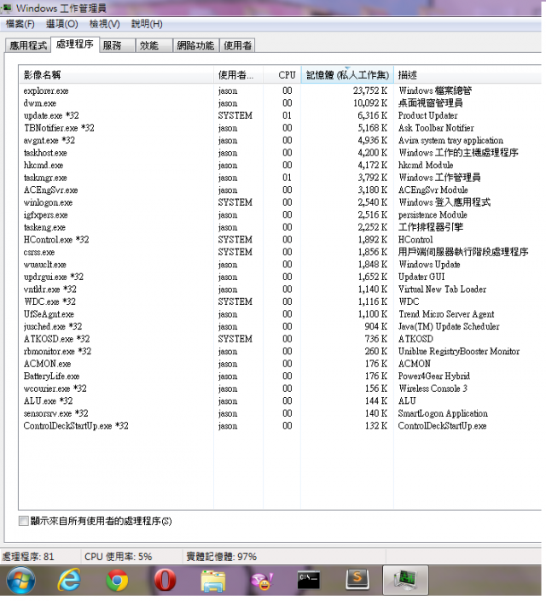Select taskmgr.exe process row
The image size is (546, 602).
280,178
